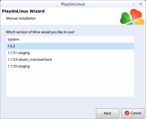
Task: Select the System Wine version
Action: [x=70, y=39]
